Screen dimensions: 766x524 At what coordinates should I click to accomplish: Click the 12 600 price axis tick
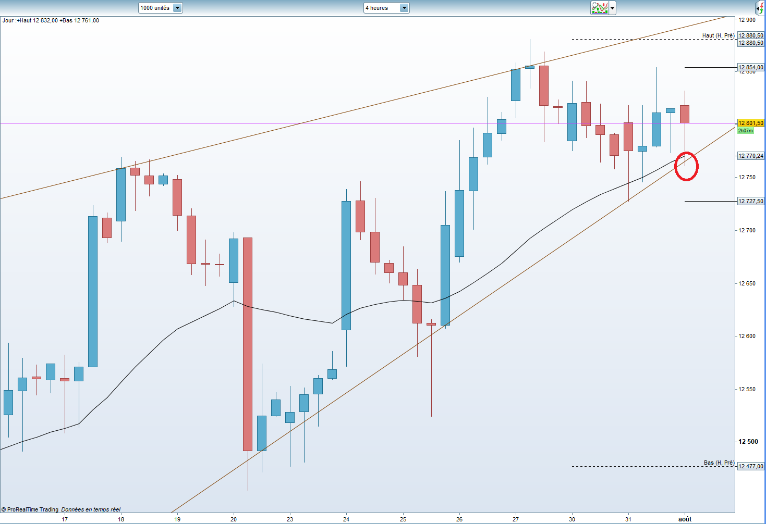pos(747,336)
